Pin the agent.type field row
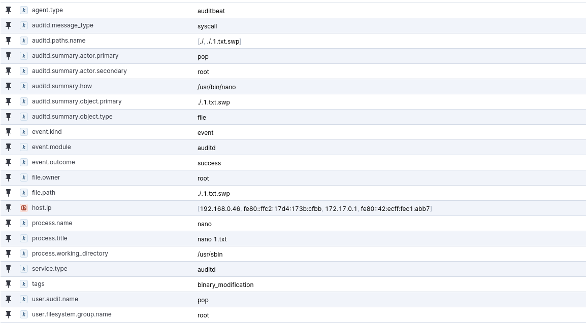 coord(8,10)
